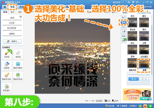
Task: Open the meitukiss advertisement banner
Action: 137,94
